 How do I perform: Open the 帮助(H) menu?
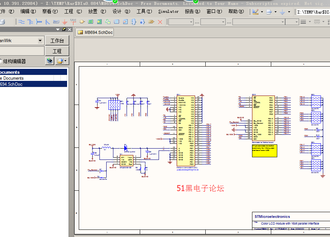(x=236, y=11)
